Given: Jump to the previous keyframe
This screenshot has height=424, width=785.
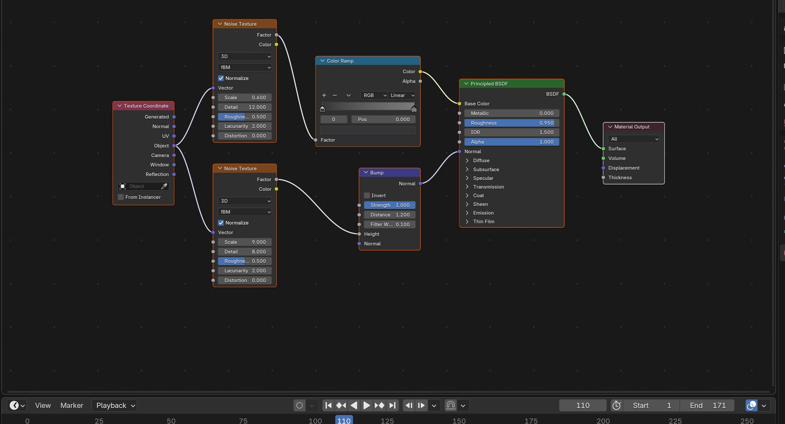Looking at the screenshot, I should (341, 405).
